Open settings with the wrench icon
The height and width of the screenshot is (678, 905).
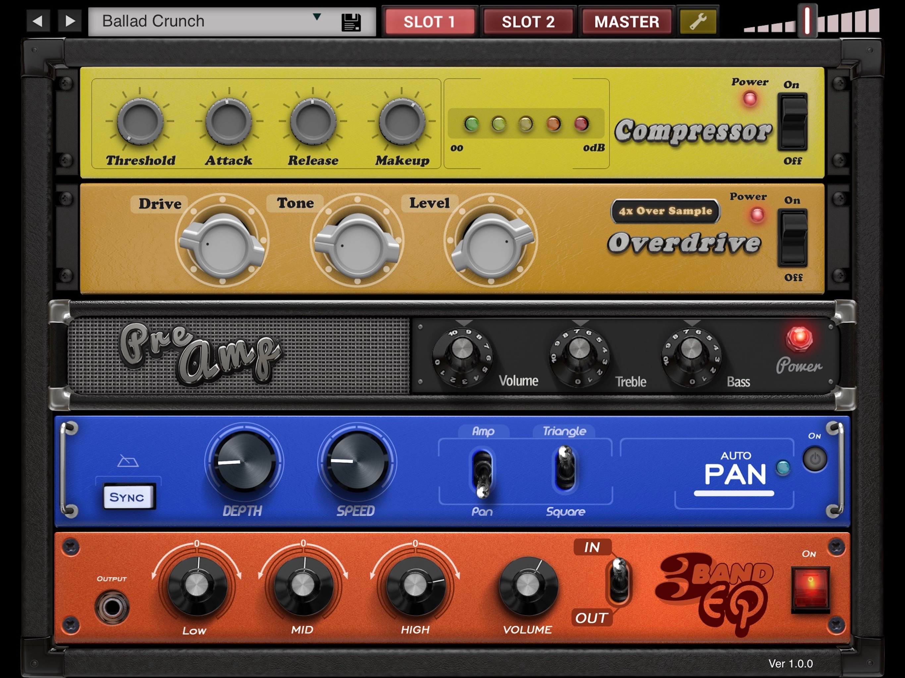click(x=698, y=21)
